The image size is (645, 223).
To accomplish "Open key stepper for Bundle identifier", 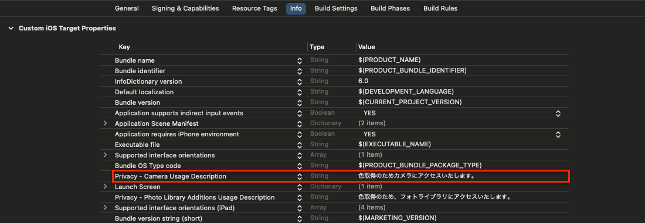I will [300, 71].
